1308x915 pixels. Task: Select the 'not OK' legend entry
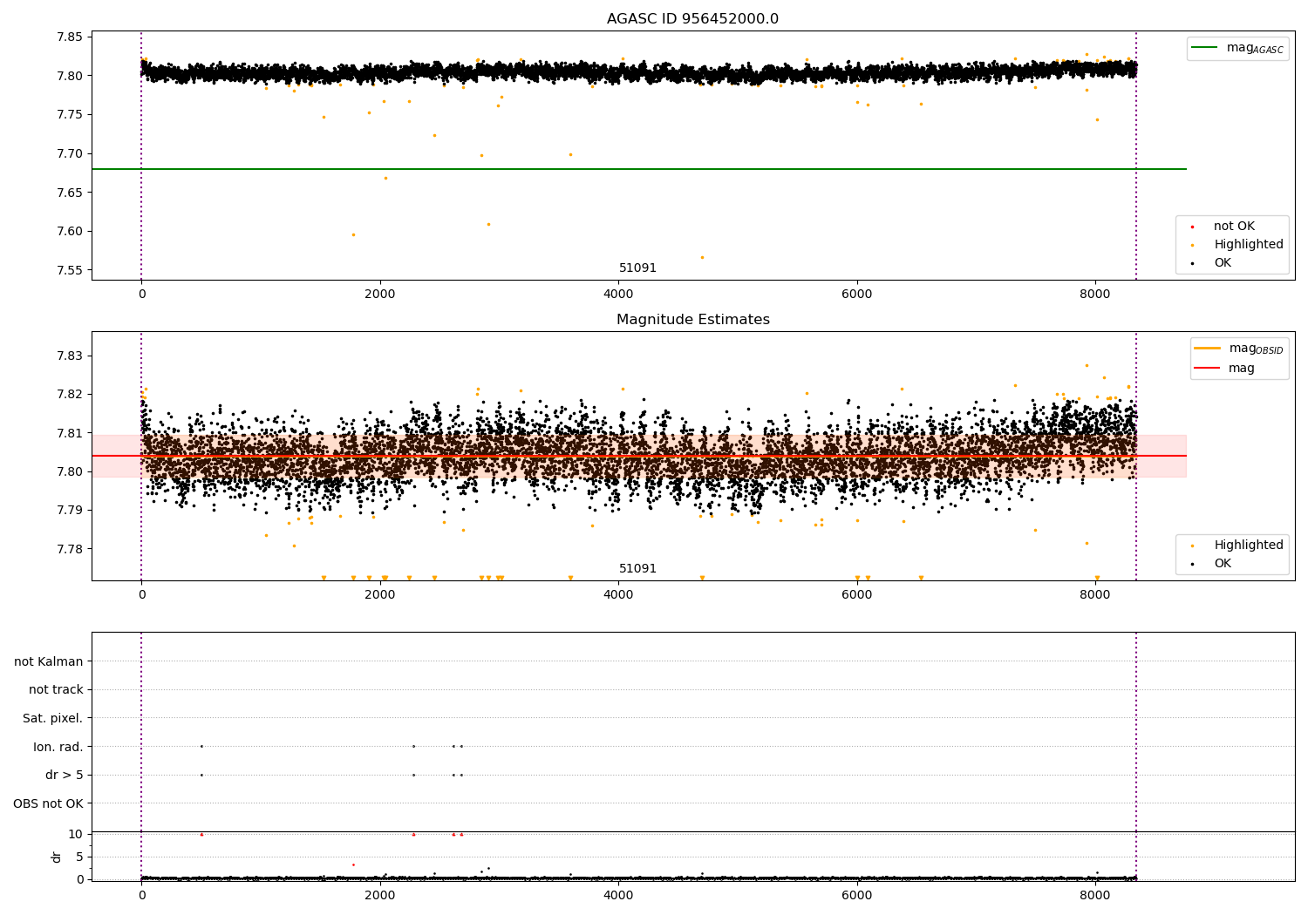click(1234, 227)
